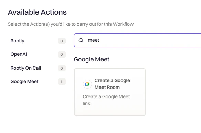This screenshot has width=201, height=133.
Task: Select the Rootly category
Action: [x=38, y=41]
